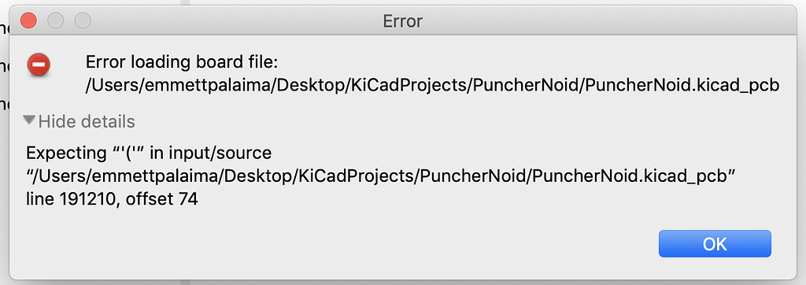The height and width of the screenshot is (285, 806).
Task: Click the "Error" window title text
Action: pos(402,21)
